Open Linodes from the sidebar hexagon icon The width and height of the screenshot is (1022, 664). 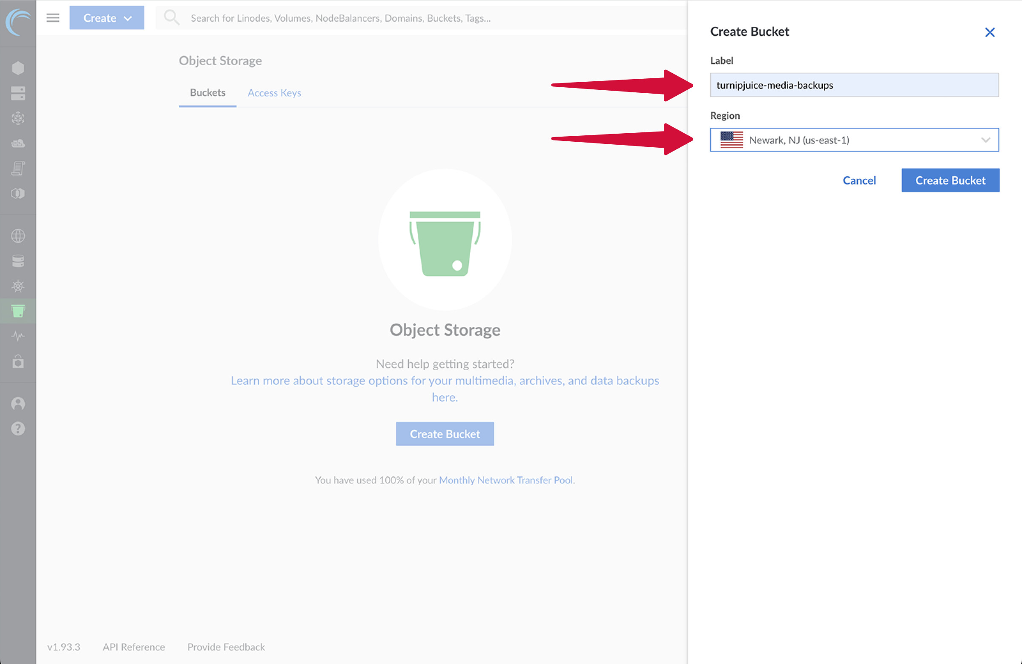click(17, 68)
